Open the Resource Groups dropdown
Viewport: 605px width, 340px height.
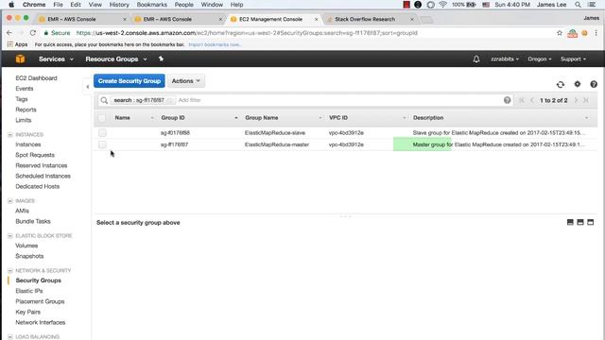tap(116, 59)
